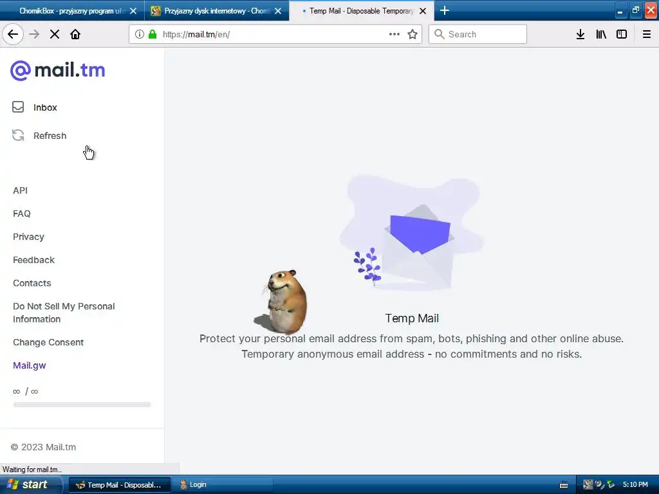659x494 pixels.
Task: Click the Refresh circular arrows icon
Action: tap(18, 135)
